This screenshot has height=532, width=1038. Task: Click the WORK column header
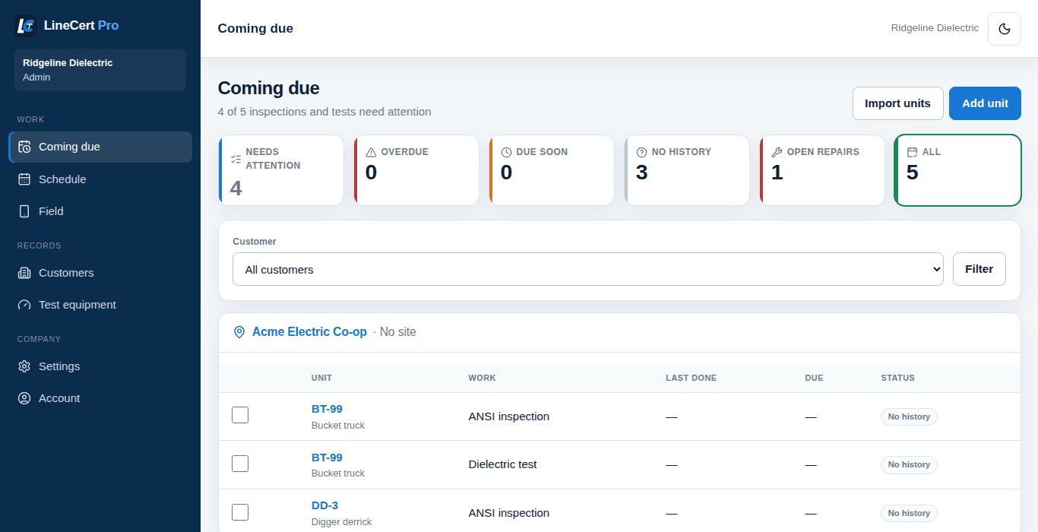482,378
